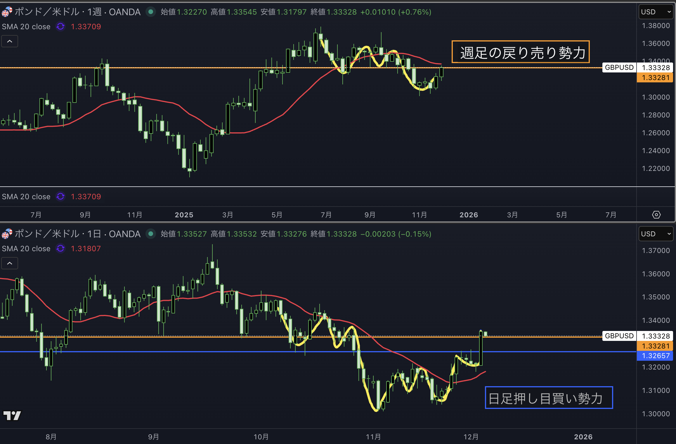
Task: Select the SMA 20 close legend on daily chart
Action: click(26, 249)
